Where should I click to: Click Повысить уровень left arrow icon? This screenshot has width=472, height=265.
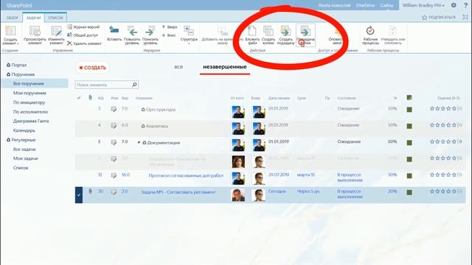point(132,31)
